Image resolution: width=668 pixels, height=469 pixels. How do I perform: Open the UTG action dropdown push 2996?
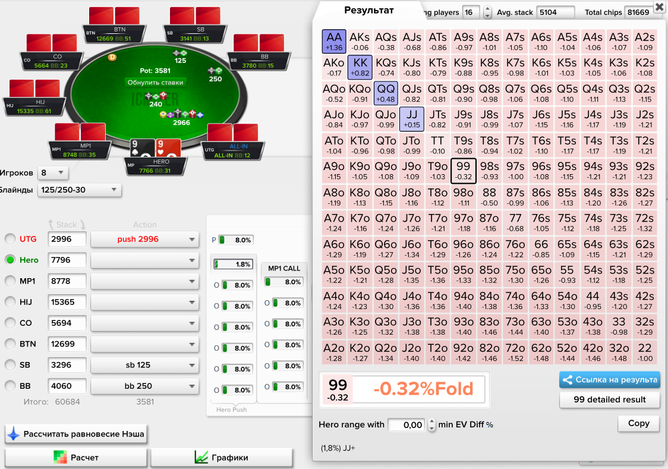pyautogui.click(x=144, y=240)
